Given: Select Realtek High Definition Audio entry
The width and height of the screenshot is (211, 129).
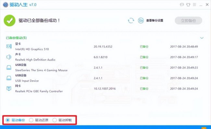Looking at the screenshot, I should click(35, 60).
